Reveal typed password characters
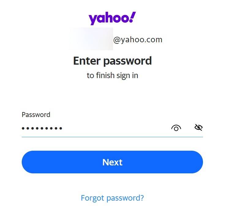This screenshot has width=229, height=219. pyautogui.click(x=176, y=128)
